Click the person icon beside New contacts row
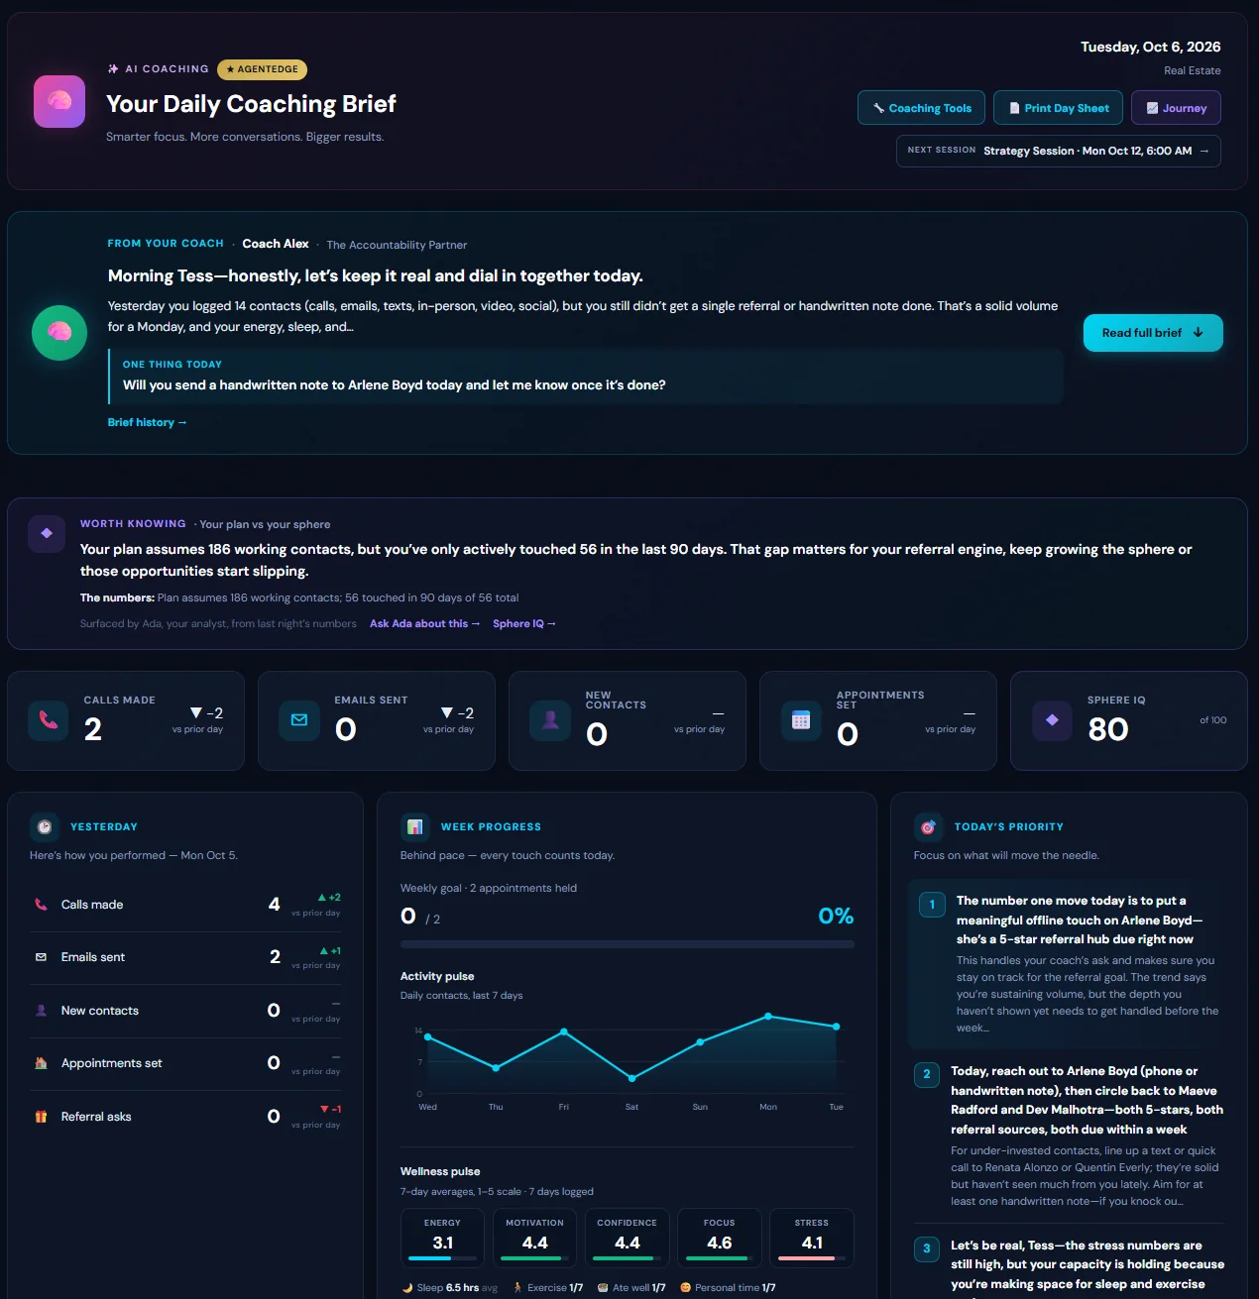This screenshot has width=1259, height=1299. [x=41, y=1011]
